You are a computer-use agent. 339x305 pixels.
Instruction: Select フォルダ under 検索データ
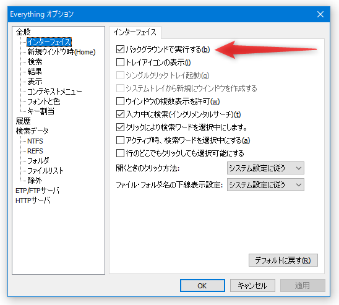(38, 161)
